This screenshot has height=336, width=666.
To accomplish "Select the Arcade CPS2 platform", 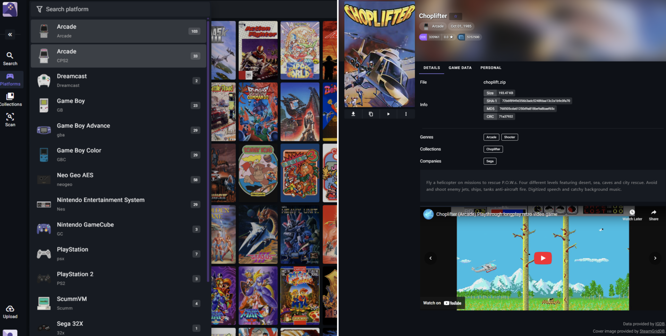I will coord(118,56).
